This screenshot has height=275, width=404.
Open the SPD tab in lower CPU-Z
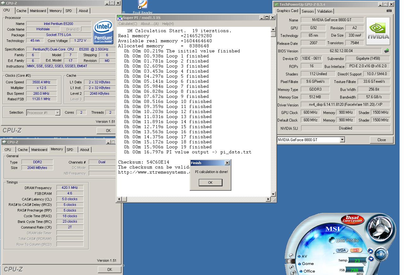(70, 150)
